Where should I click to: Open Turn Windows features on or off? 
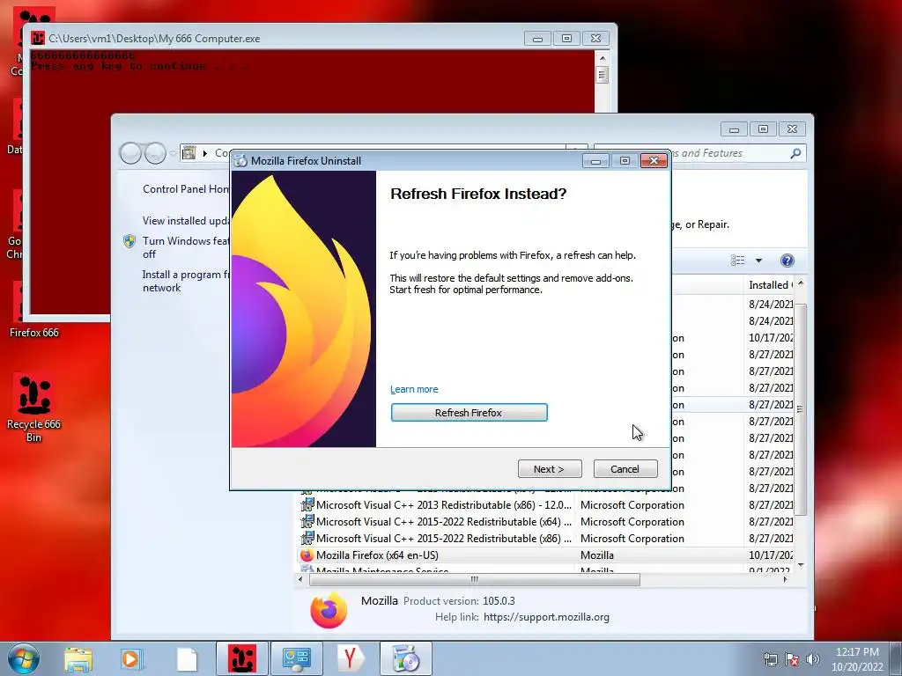[185, 247]
